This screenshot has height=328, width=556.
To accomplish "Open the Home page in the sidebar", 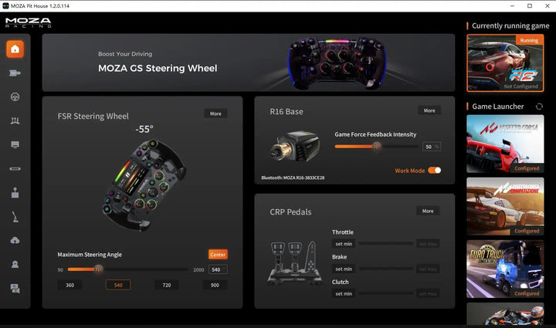I will pyautogui.click(x=15, y=49).
